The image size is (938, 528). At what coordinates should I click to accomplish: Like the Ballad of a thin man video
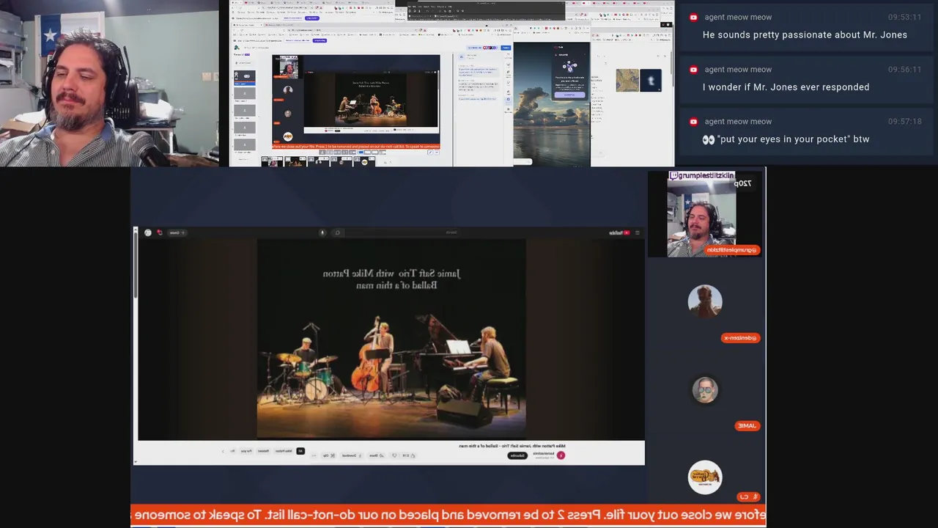coord(407,455)
